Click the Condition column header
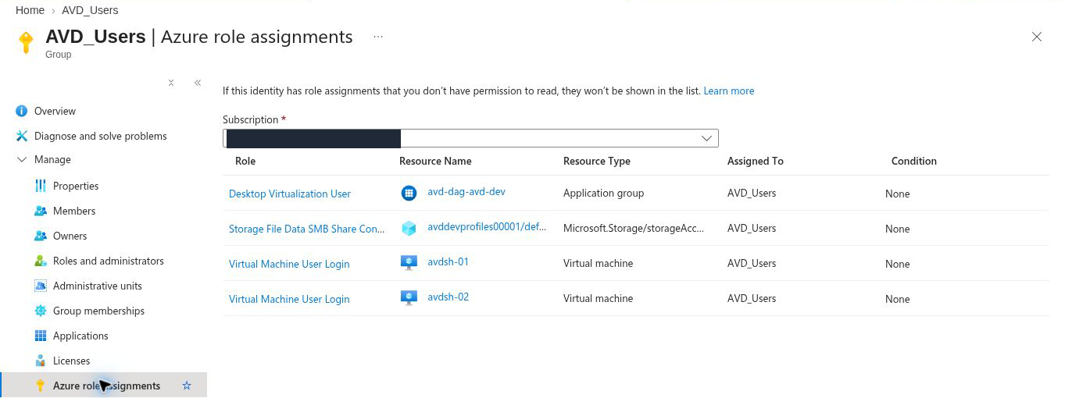Viewport: 1065px width, 398px height. tap(914, 161)
